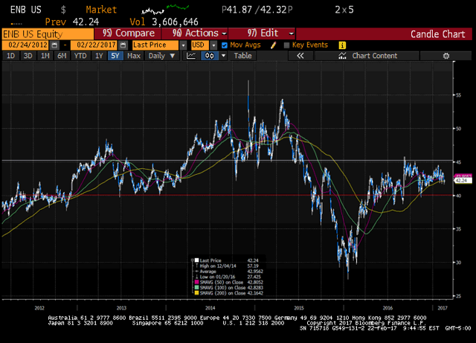Click the yellow SMAVG (200) swatch

[x=196, y=293]
